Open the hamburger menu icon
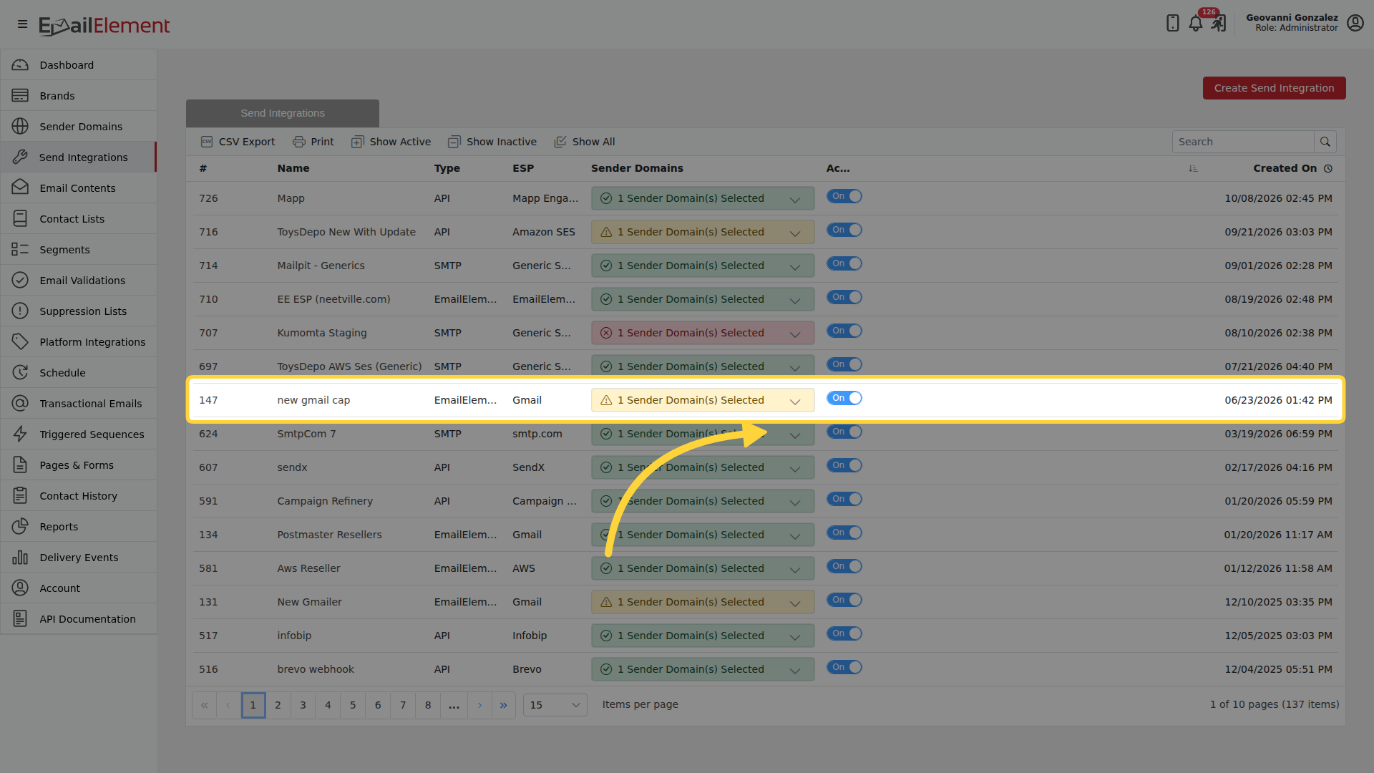 (x=22, y=24)
